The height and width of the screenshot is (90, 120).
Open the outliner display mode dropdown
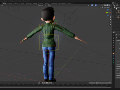coord(114,5)
